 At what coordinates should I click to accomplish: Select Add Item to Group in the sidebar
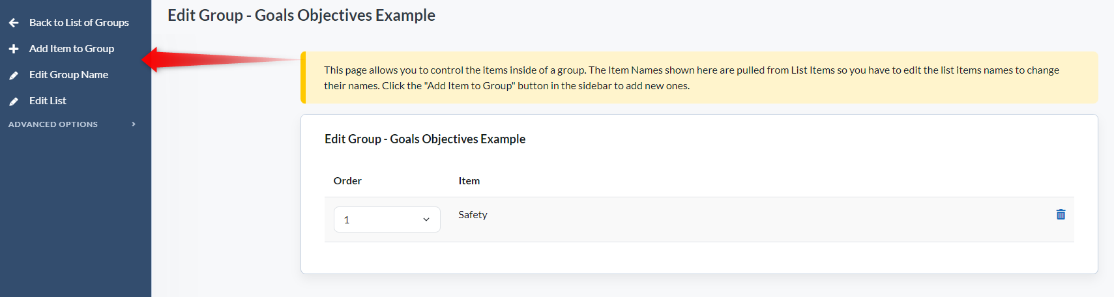72,49
